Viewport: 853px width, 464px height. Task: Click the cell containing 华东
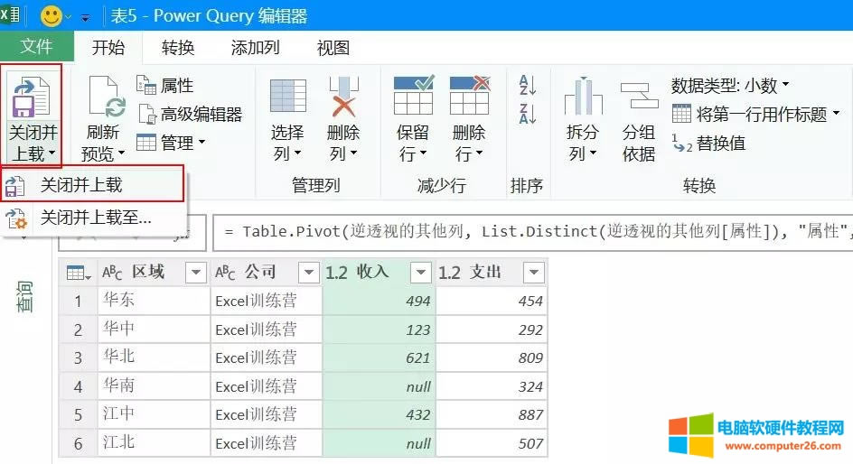pos(154,301)
